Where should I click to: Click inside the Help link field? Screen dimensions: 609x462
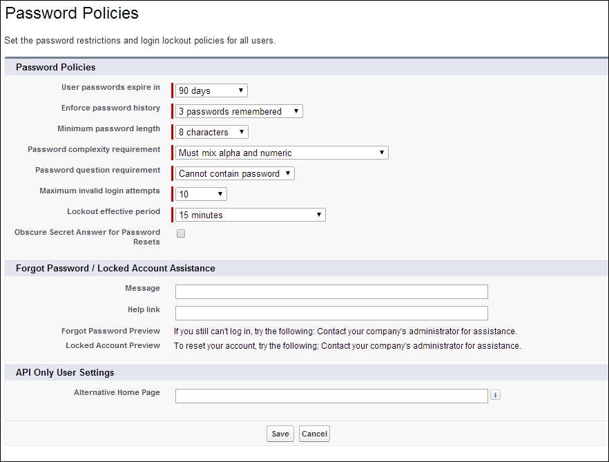[331, 313]
